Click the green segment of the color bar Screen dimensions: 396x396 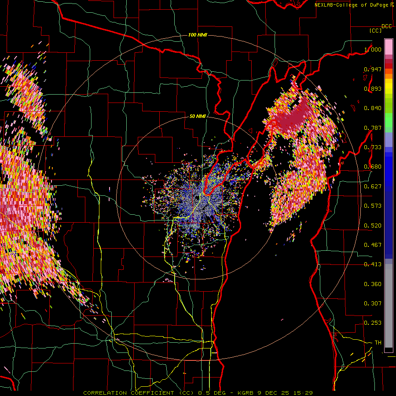(x=389, y=120)
